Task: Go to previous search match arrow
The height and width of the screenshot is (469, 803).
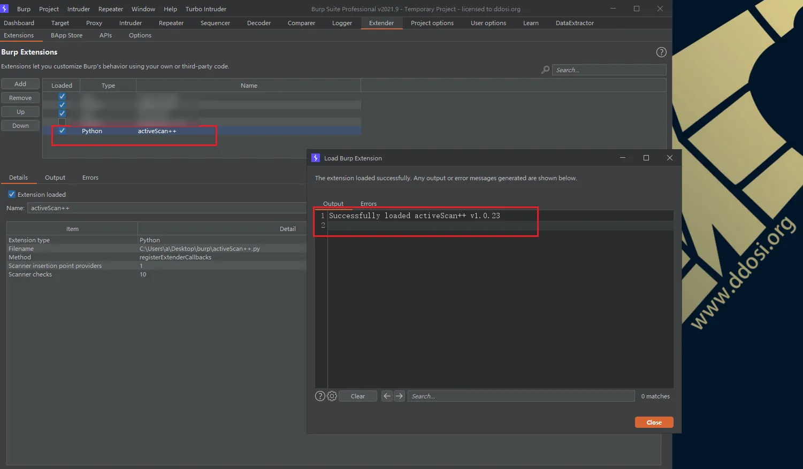Action: [x=387, y=396]
